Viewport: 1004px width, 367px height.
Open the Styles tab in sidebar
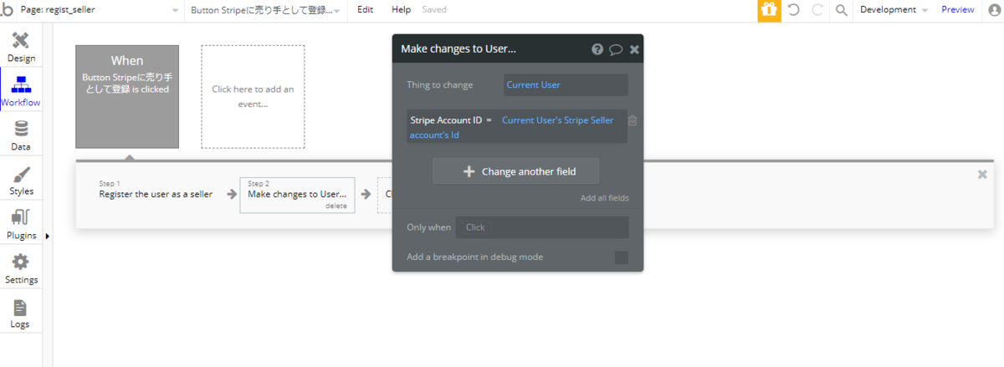[x=21, y=181]
